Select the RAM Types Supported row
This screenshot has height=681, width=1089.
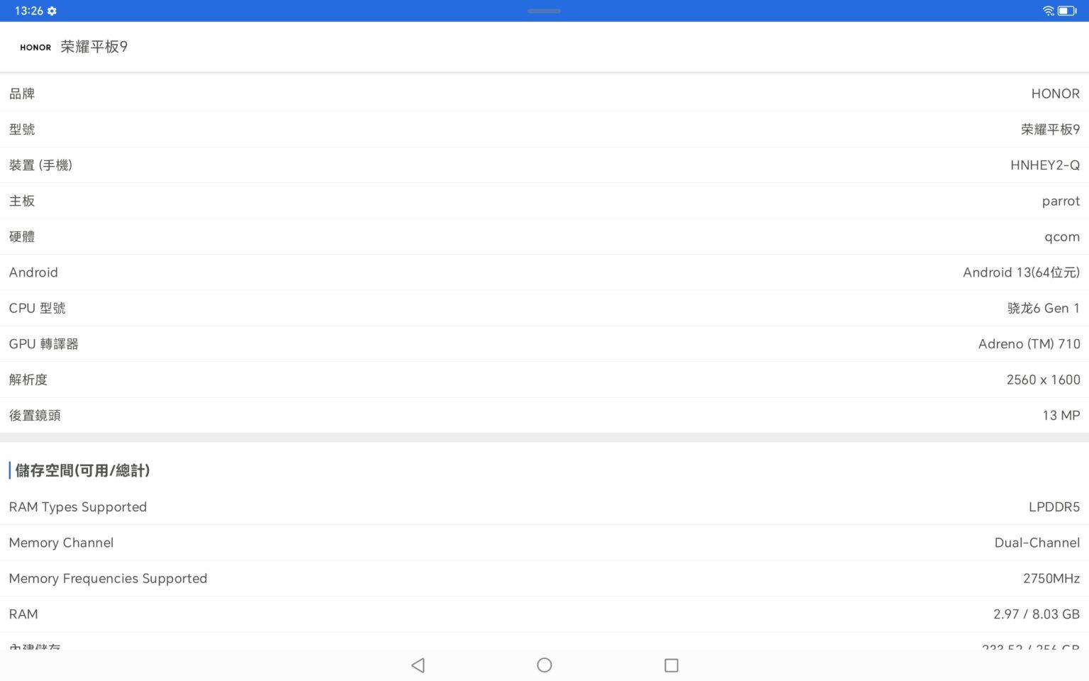tap(544, 507)
